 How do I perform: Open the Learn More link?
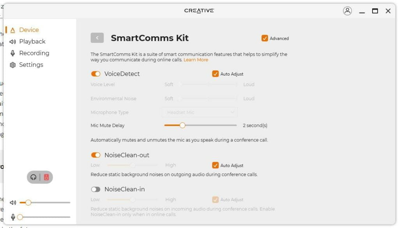tap(196, 60)
